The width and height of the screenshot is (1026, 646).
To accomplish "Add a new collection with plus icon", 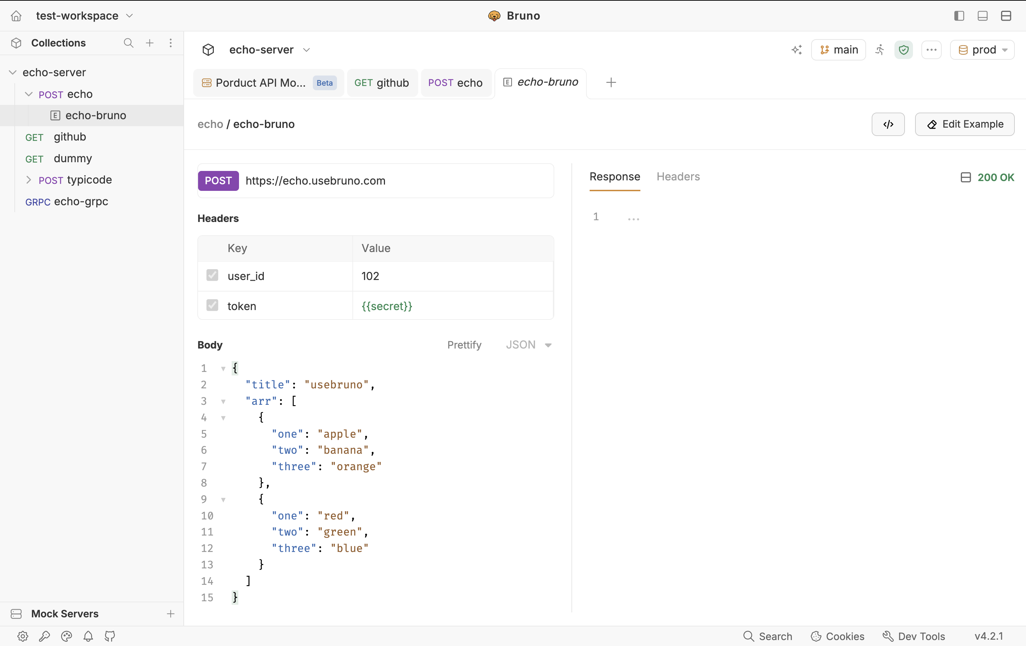I will (x=149, y=43).
